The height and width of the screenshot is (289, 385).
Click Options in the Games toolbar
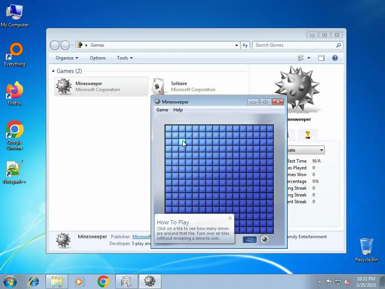point(98,58)
